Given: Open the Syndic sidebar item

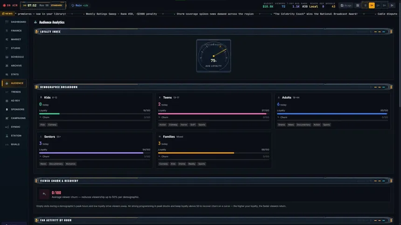Looking at the screenshot, I should 15,127.
